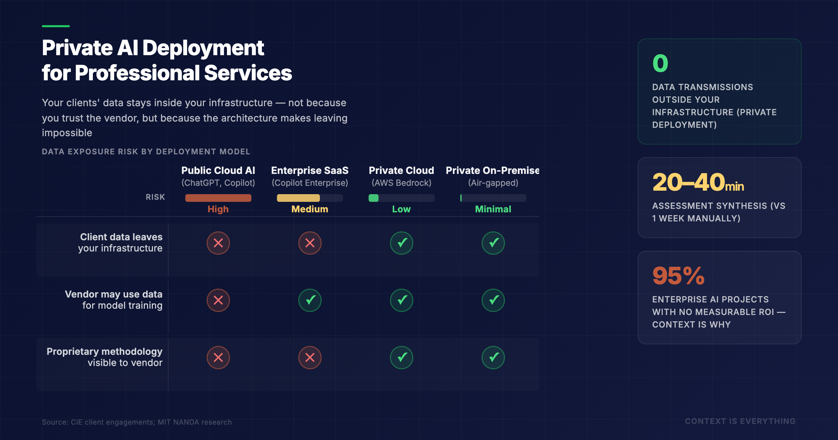838x440 pixels.
Task: Select the Private On-Premise column header
Action: point(492,170)
